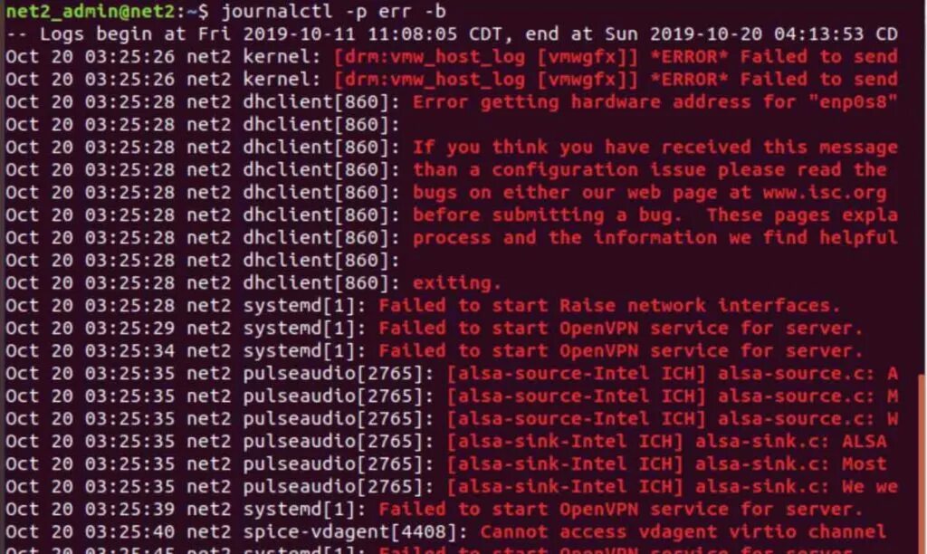Click the spice-vdagent virtio channel error
927x554 pixels.
click(445, 531)
